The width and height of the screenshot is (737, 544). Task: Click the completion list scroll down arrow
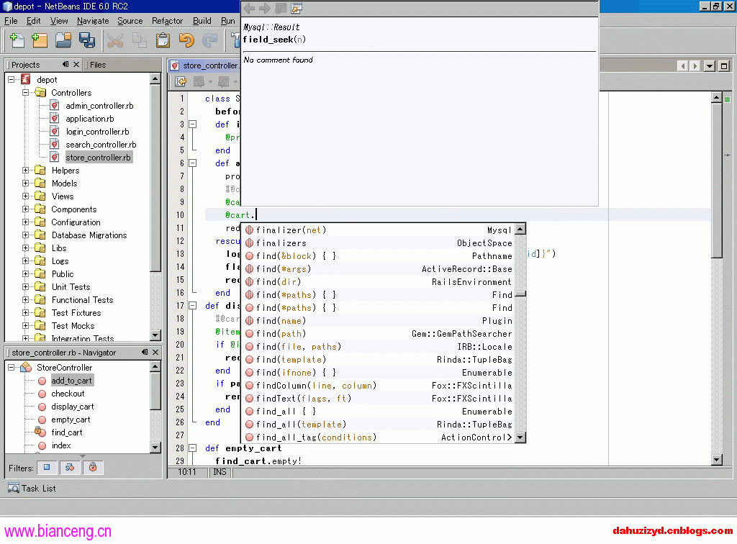point(520,438)
